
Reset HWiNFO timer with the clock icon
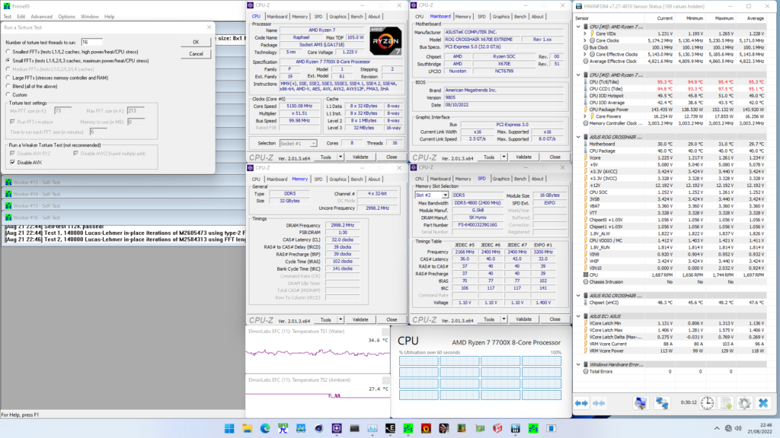[x=708, y=403]
